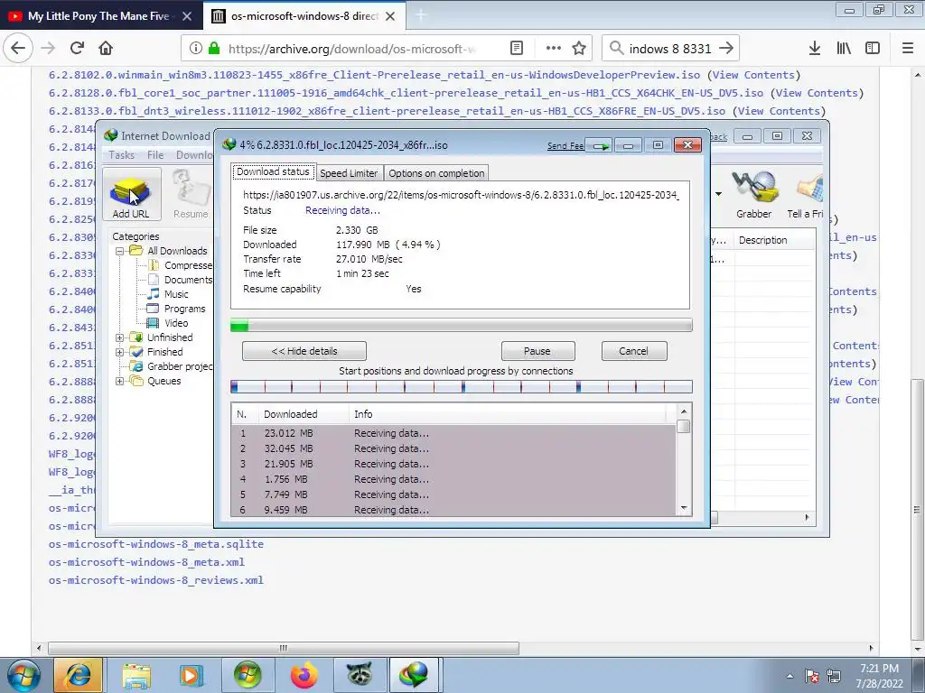Viewport: 925px width, 693px height.
Task: Close the My Little Pony tab
Action: click(187, 16)
